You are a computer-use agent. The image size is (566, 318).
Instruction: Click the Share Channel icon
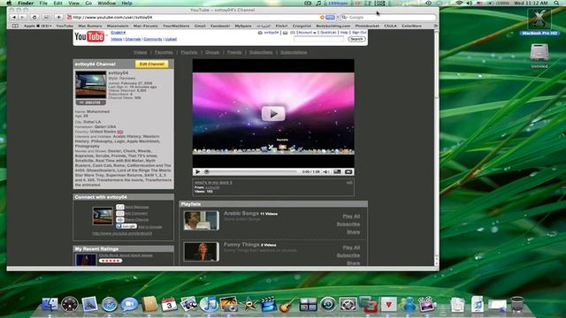pyautogui.click(x=120, y=220)
